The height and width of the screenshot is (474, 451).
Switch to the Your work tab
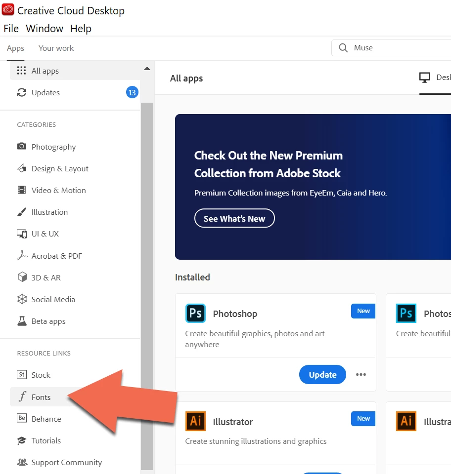[56, 48]
